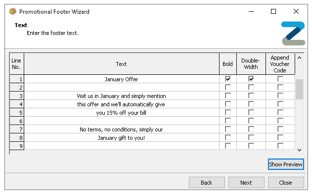The height and width of the screenshot is (192, 312).
Task: Click the scroll down arrow in table
Action: click(x=299, y=150)
